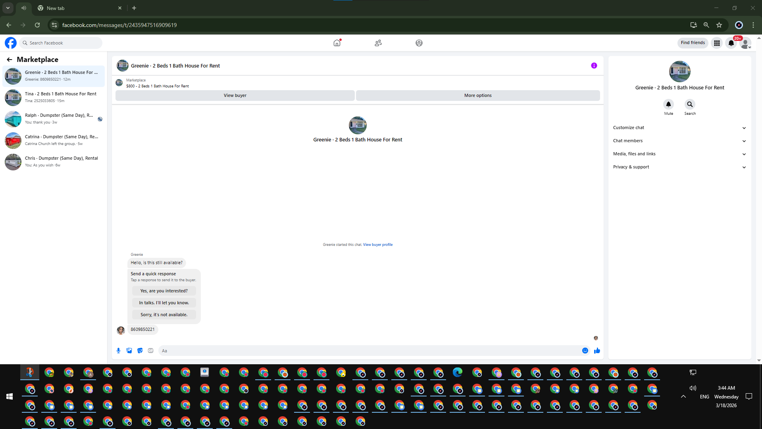Send a thumbs-up like

point(597,351)
